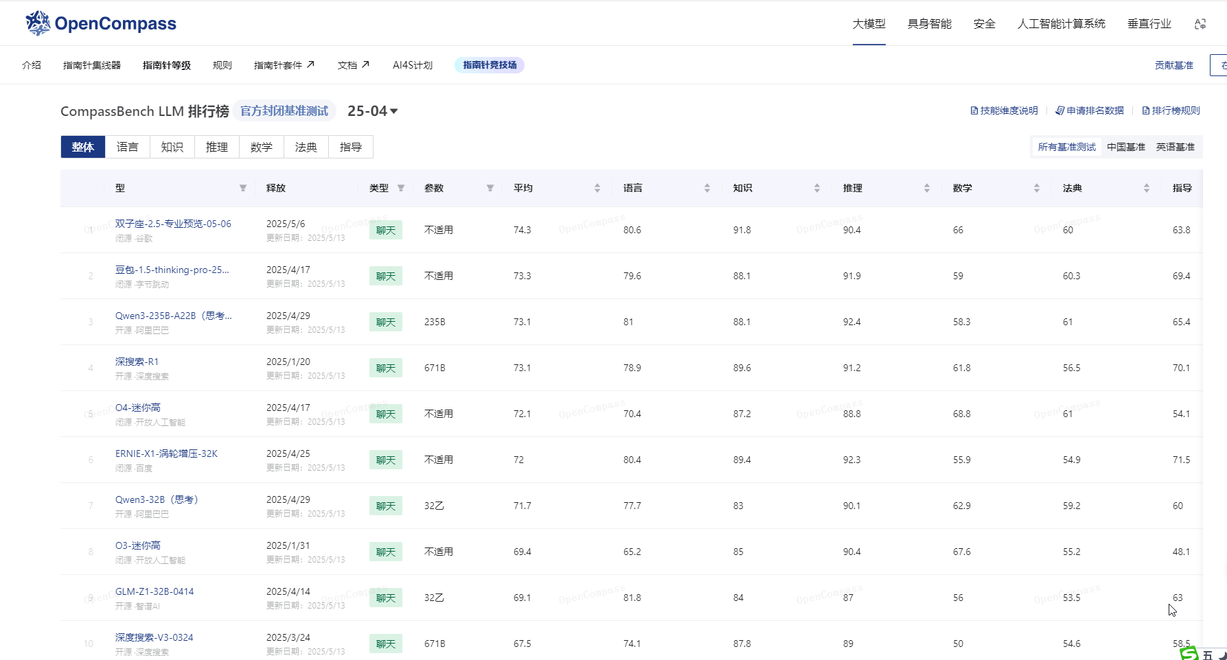Click average score 74.3
Viewport: 1227px width, 660px height.
coord(523,230)
